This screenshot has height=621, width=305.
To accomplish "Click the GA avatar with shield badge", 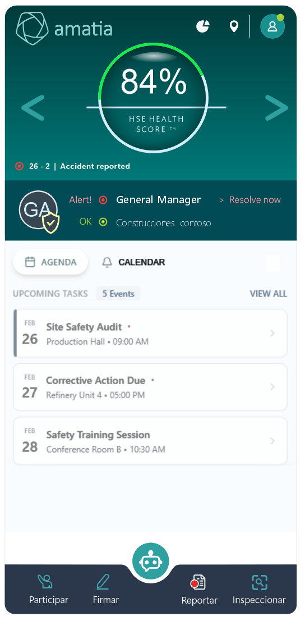I will pyautogui.click(x=39, y=211).
